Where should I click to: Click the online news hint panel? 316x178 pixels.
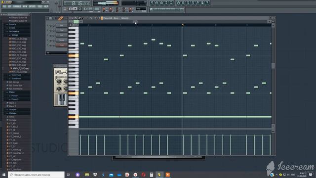(167, 9)
